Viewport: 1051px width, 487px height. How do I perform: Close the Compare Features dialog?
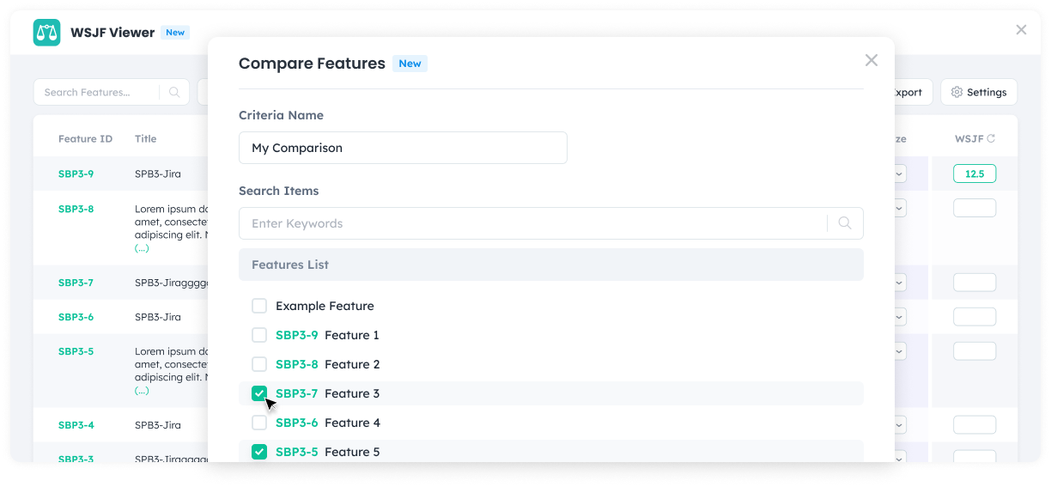click(872, 60)
